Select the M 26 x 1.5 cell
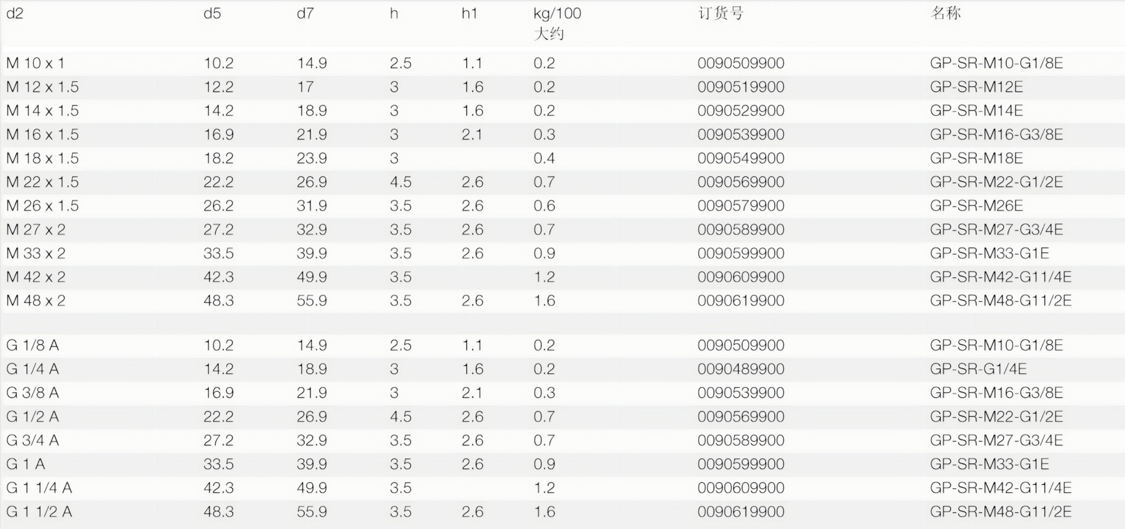The width and height of the screenshot is (1125, 529). [42, 205]
